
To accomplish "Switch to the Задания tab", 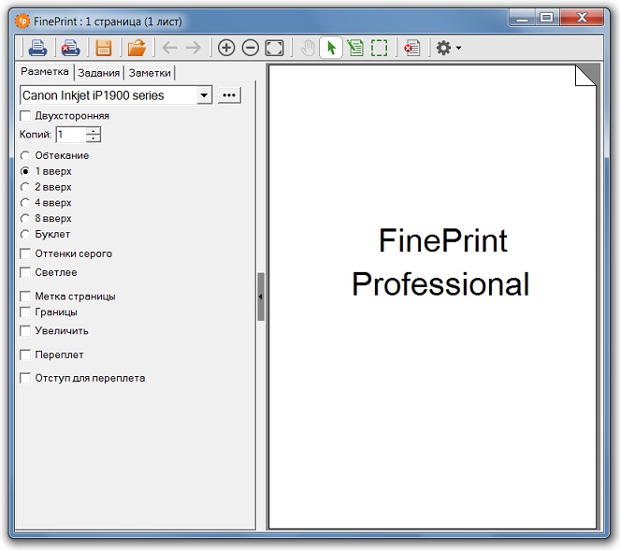I will [99, 73].
